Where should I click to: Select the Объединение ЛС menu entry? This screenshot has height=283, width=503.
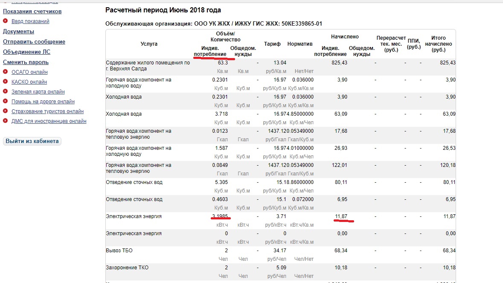pos(26,52)
